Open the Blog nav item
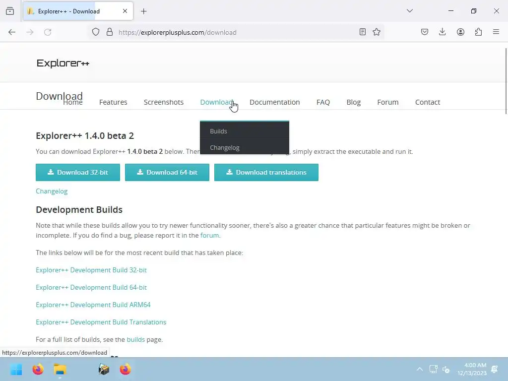Image resolution: width=508 pixels, height=381 pixels. (353, 102)
